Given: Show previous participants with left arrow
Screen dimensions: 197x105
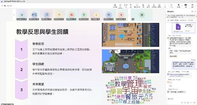Looking at the screenshot, I should (14, 15).
